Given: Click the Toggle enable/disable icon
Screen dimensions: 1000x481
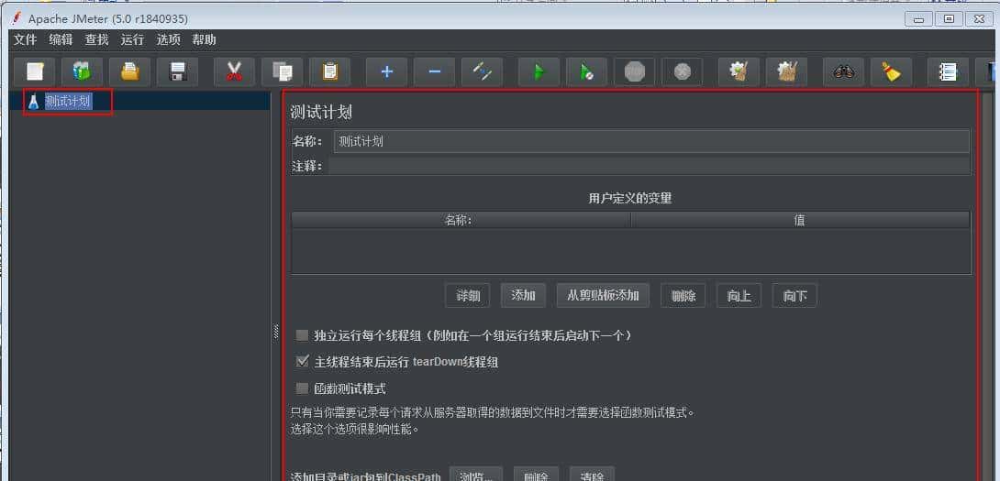Looking at the screenshot, I should point(483,72).
